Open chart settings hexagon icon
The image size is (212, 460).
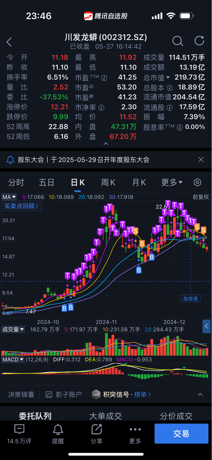click(197, 182)
